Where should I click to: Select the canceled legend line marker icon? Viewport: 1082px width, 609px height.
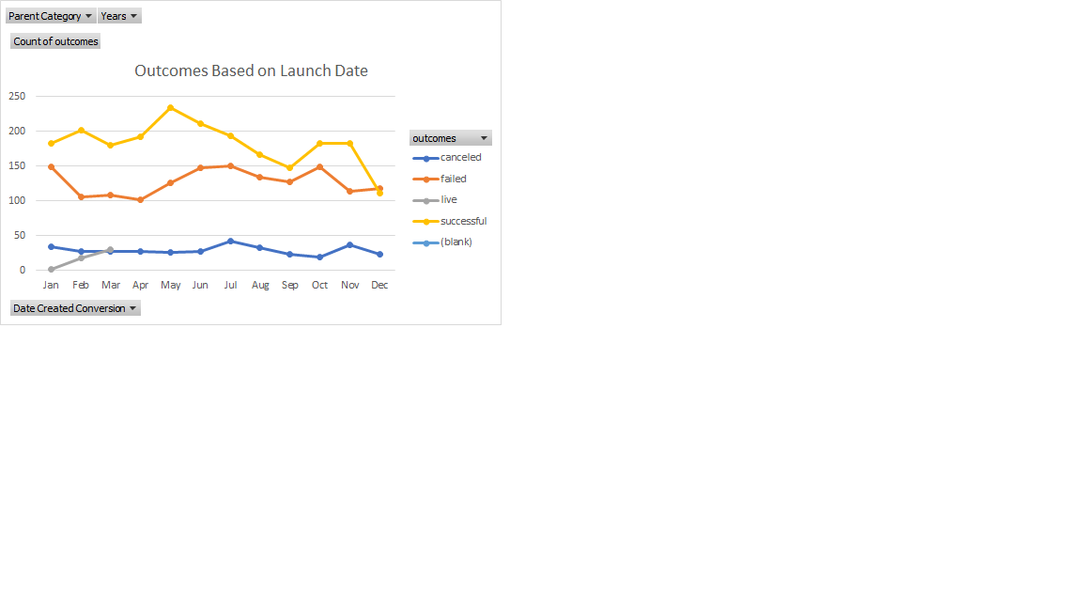(425, 157)
